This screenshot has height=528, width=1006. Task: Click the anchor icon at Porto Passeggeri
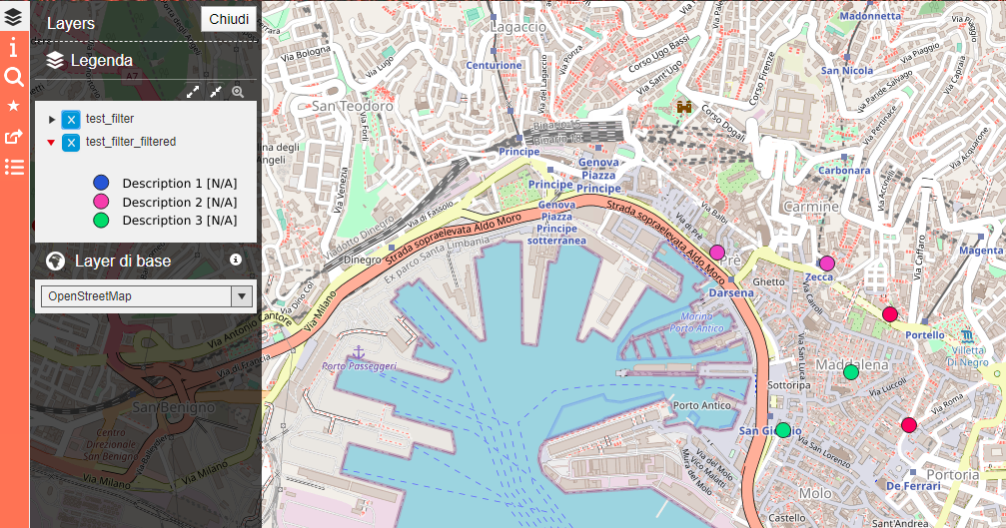[358, 352]
